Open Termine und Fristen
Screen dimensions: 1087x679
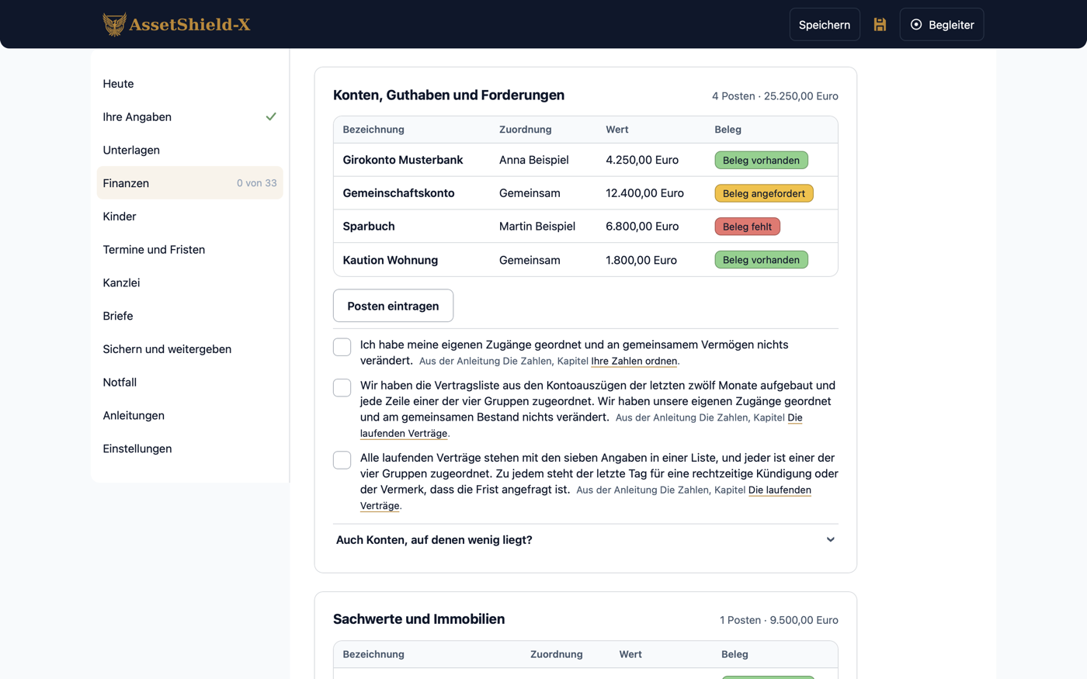(189, 250)
